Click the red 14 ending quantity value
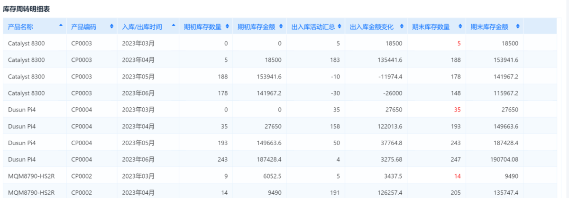This screenshot has width=569, height=198. pyautogui.click(x=458, y=176)
